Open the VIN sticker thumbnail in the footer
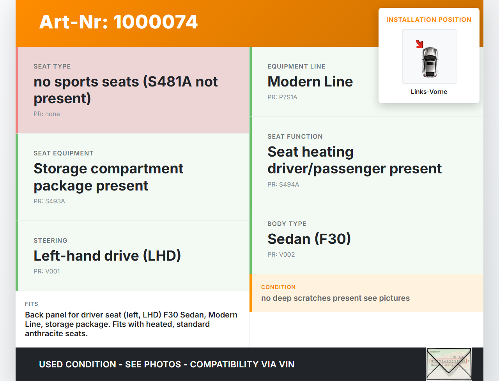499x381 pixels. [449, 364]
